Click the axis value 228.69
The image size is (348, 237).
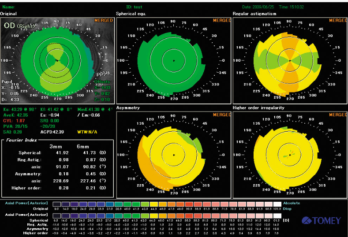pos(61,181)
